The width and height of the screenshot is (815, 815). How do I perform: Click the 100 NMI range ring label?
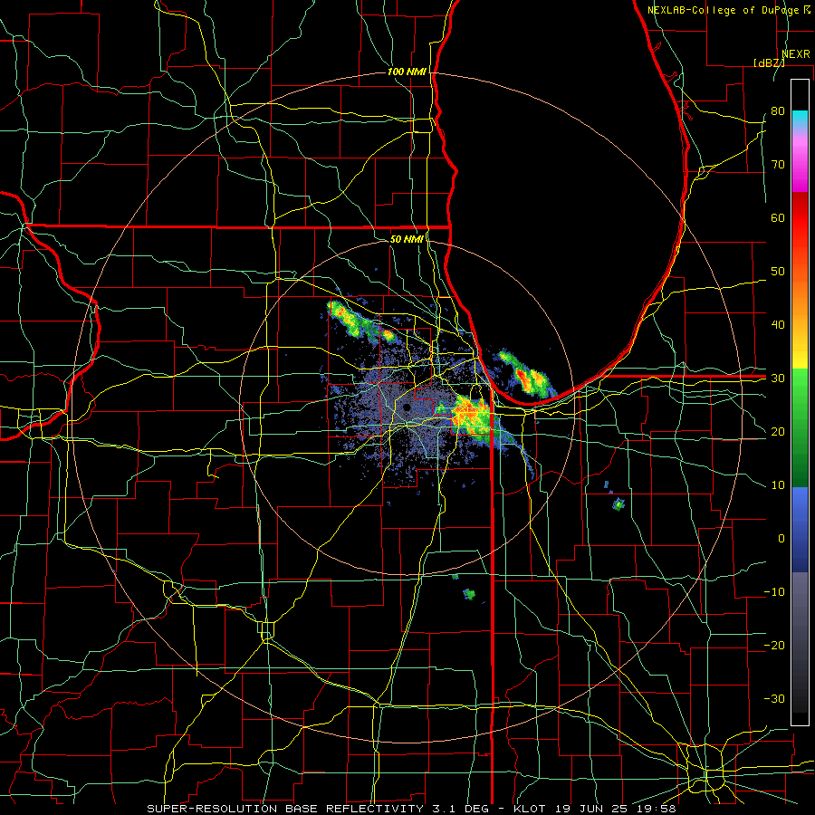(x=407, y=72)
